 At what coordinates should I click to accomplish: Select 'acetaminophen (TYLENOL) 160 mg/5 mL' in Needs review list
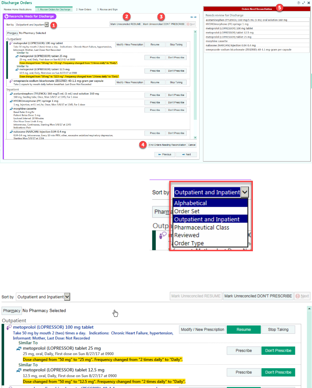click(x=257, y=20)
